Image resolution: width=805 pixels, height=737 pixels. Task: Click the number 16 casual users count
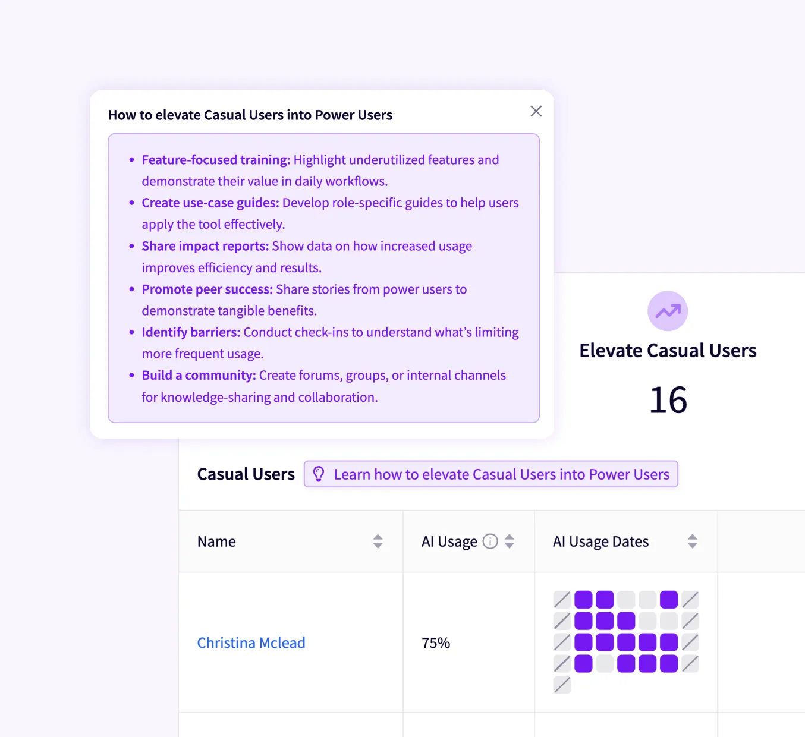coord(668,400)
